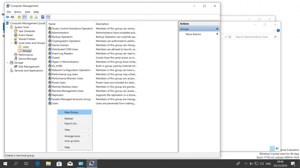Image resolution: width=300 pixels, height=168 pixels.
Task: Click the ENG language indicator in tray
Action: [x=268, y=164]
